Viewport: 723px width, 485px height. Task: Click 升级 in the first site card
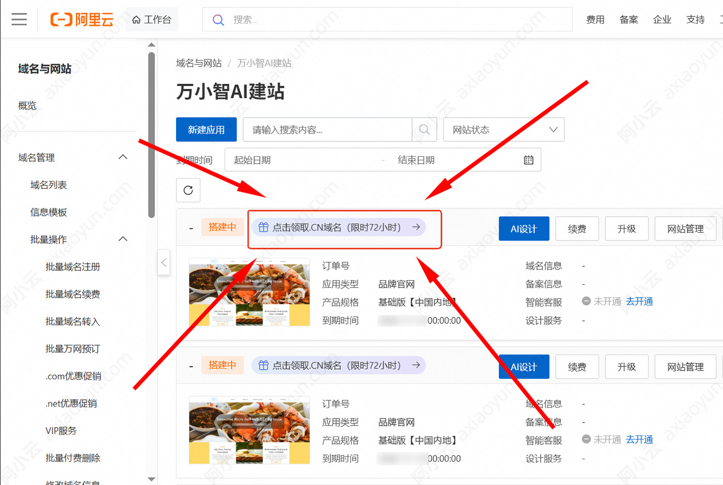coord(626,229)
